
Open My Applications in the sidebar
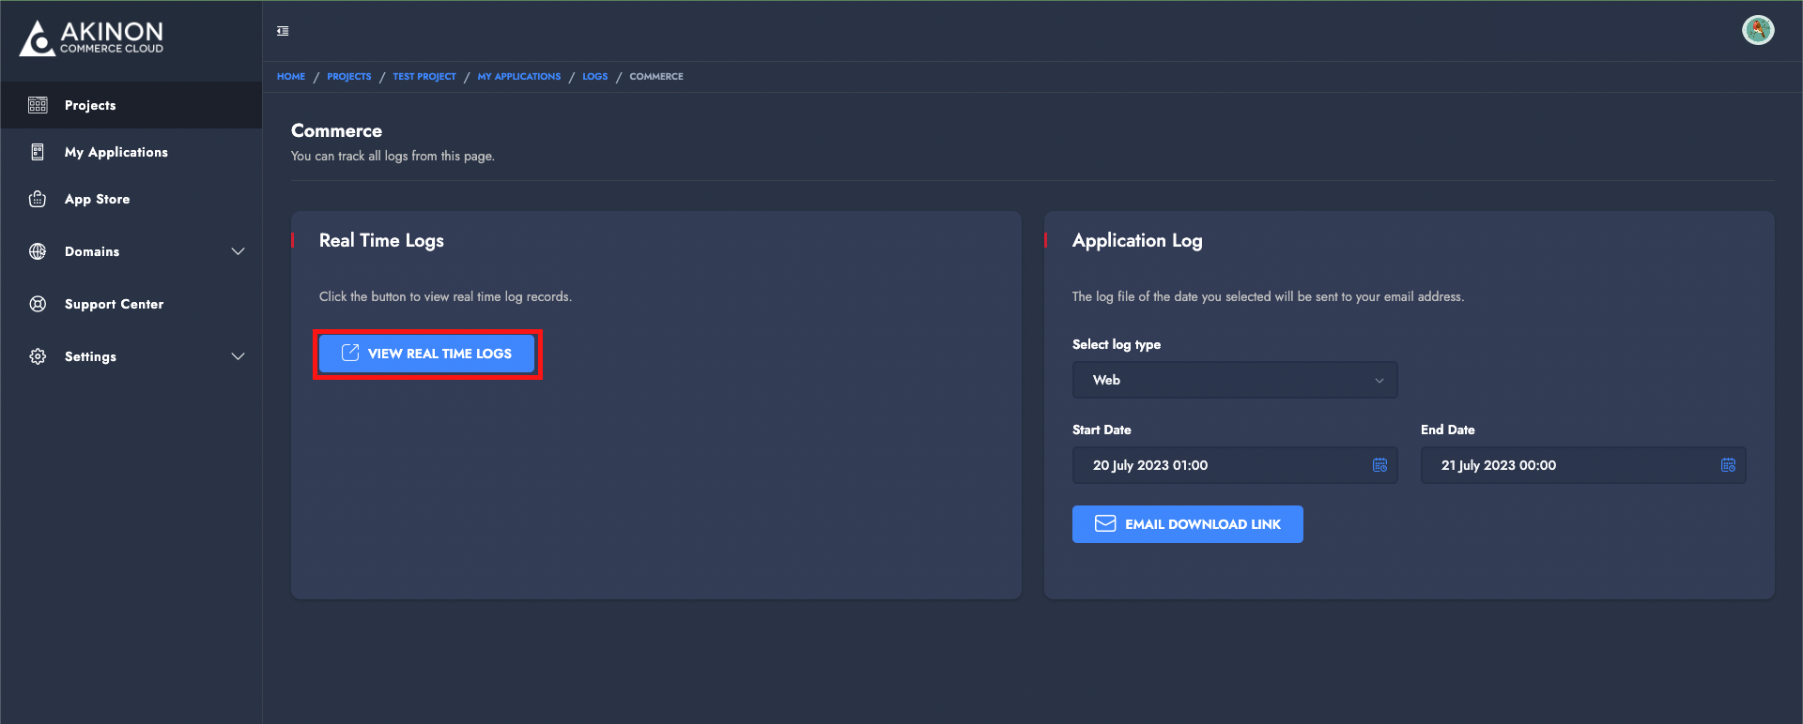116,152
